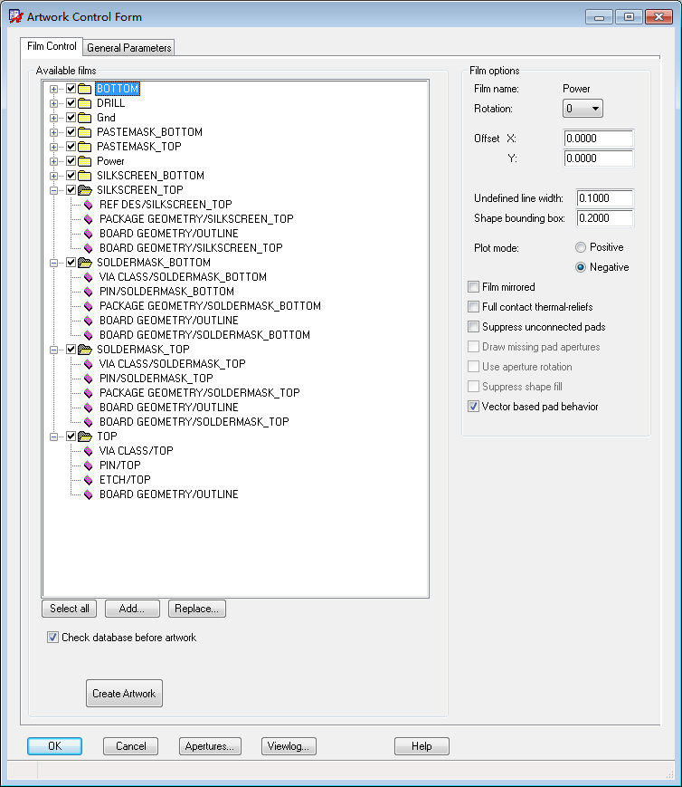Click the diamond icon beside PIN/TOP

coord(89,465)
